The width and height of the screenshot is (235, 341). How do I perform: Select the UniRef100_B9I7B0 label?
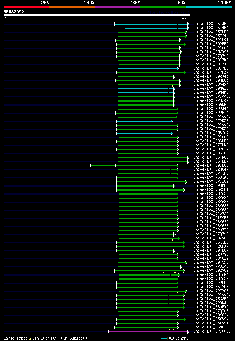(x=211, y=68)
